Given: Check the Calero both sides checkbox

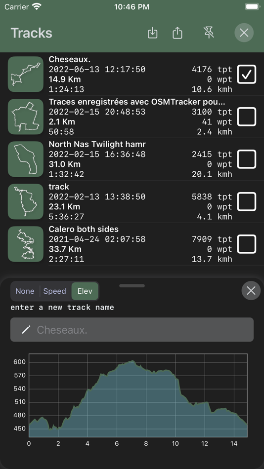Looking at the screenshot, I should click(247, 244).
